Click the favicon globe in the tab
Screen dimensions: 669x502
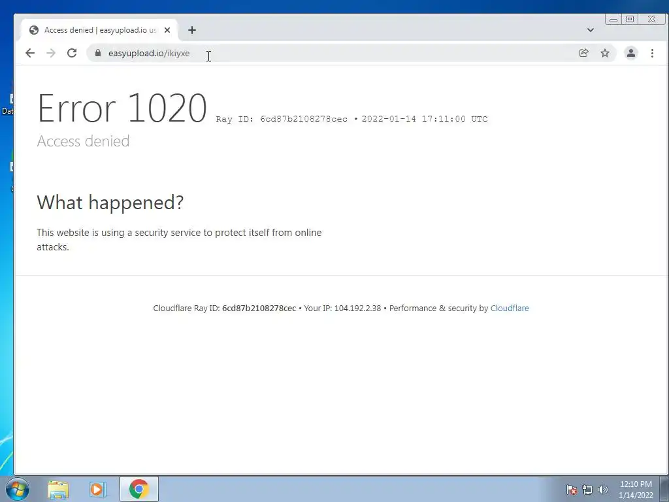[34, 30]
